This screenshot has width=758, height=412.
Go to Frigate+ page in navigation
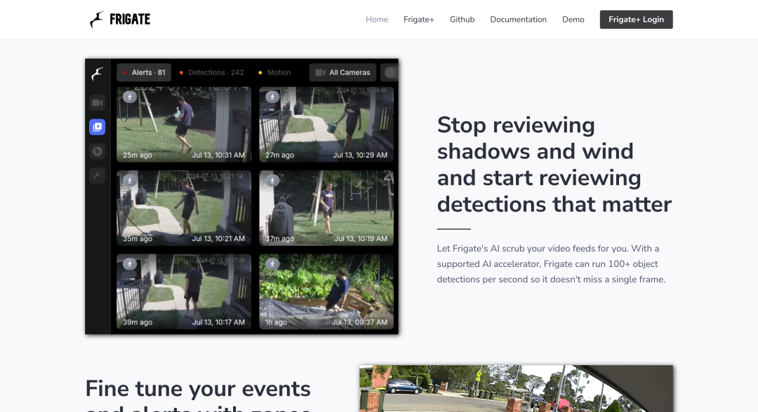point(418,20)
